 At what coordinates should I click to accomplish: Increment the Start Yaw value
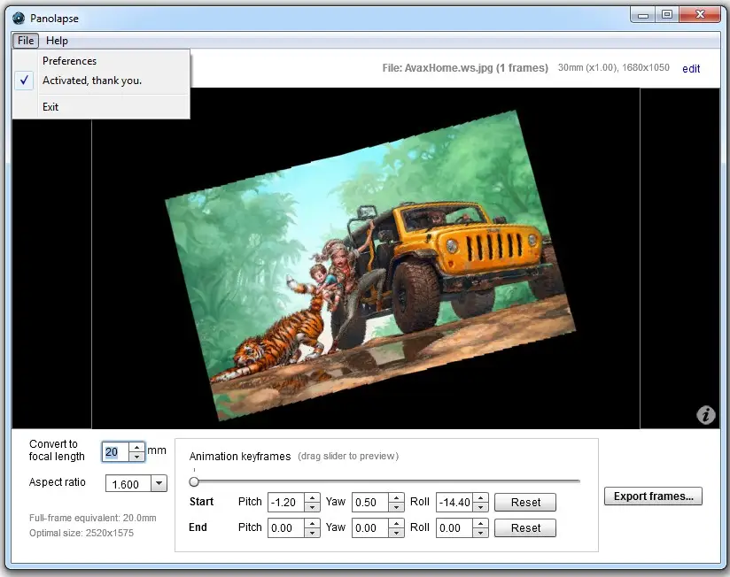tap(396, 498)
